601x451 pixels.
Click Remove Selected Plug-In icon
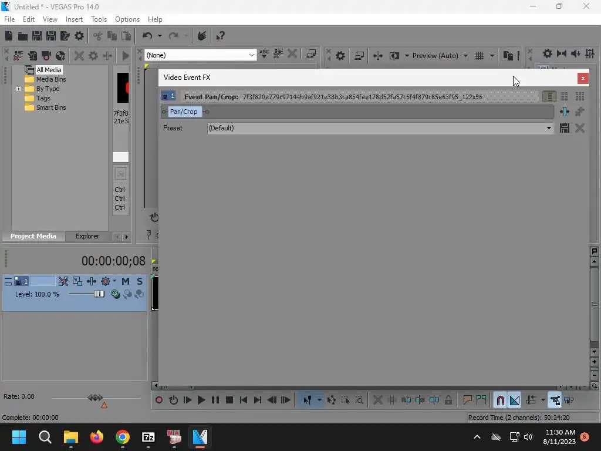tap(580, 112)
